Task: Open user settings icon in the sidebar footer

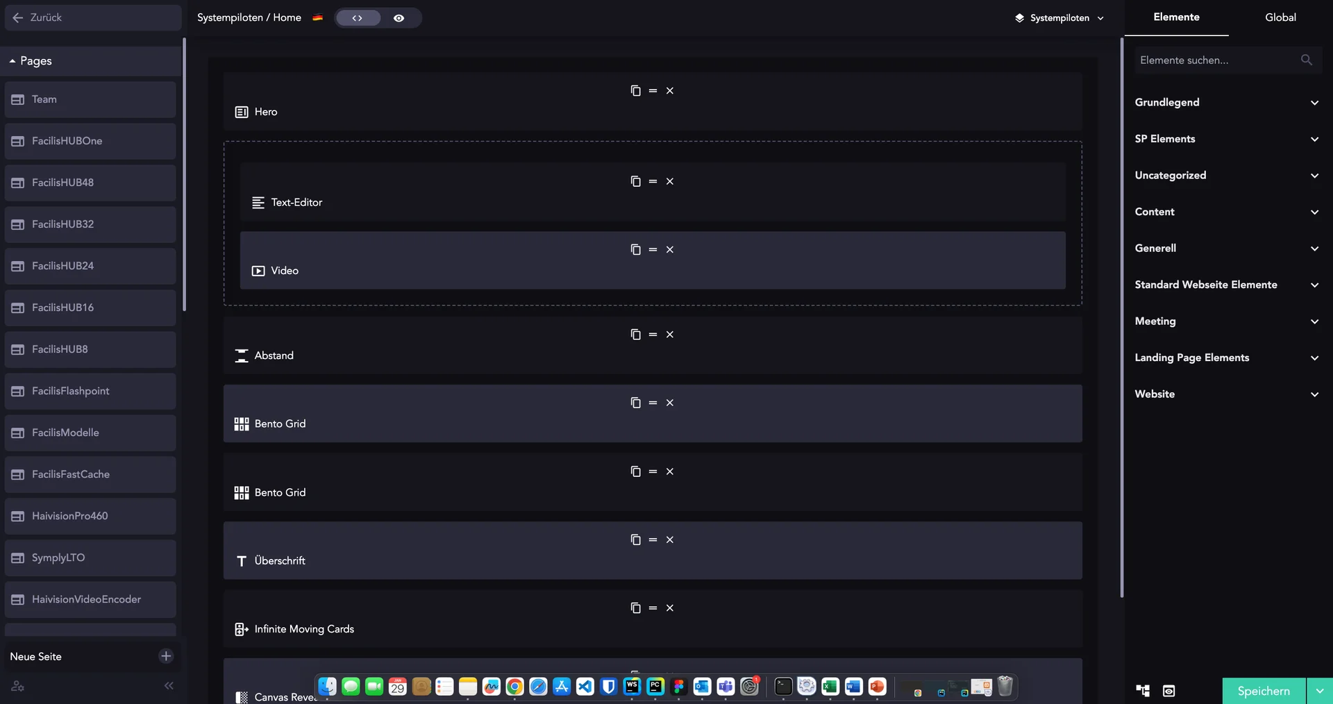Action: [18, 686]
